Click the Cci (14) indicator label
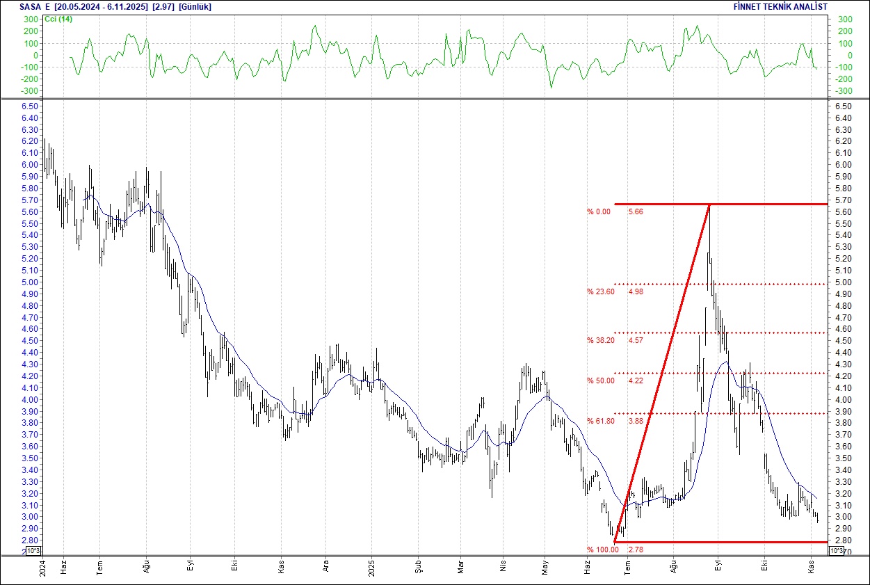 (58, 19)
